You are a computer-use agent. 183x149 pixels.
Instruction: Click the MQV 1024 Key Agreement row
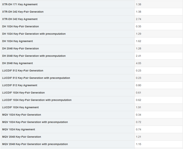pos(91,129)
